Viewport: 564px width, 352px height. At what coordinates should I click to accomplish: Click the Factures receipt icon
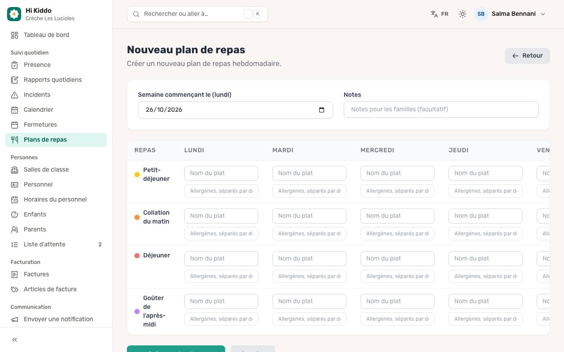pyautogui.click(x=15, y=275)
